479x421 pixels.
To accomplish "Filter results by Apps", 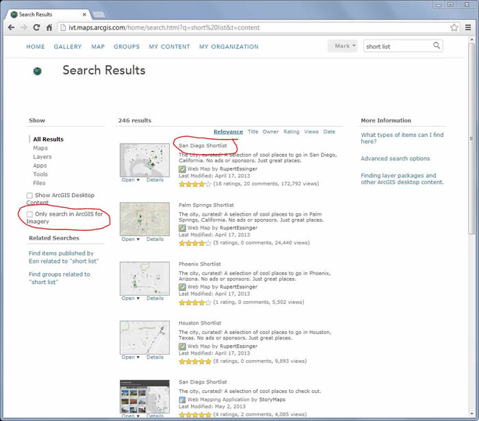I will pyautogui.click(x=40, y=166).
